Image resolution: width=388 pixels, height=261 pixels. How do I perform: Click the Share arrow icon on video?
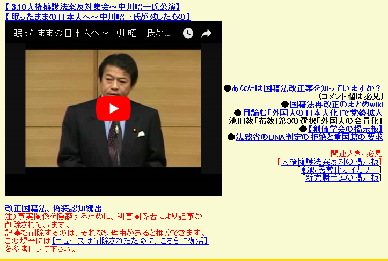(x=207, y=33)
